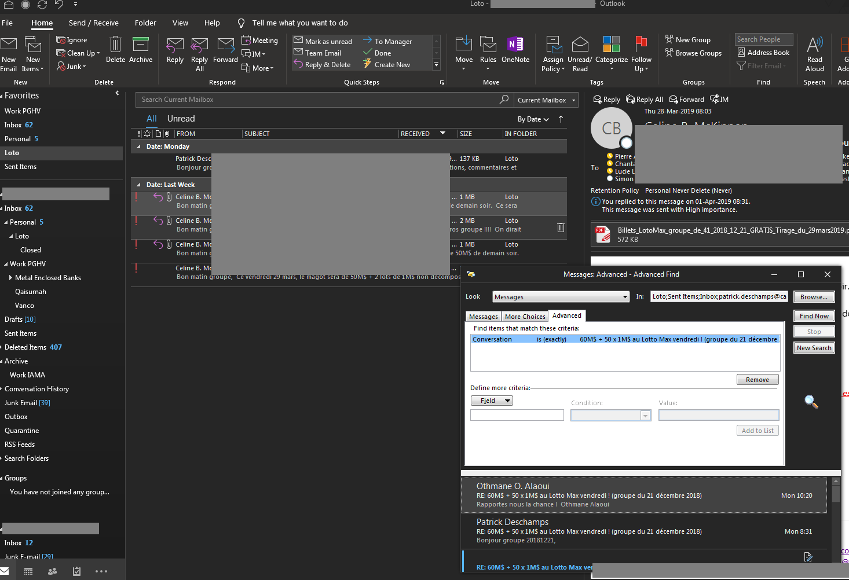Viewport: 849px width, 580px height.
Task: Open the PDF attachment Billets_LotoMax
Action: [x=721, y=234]
